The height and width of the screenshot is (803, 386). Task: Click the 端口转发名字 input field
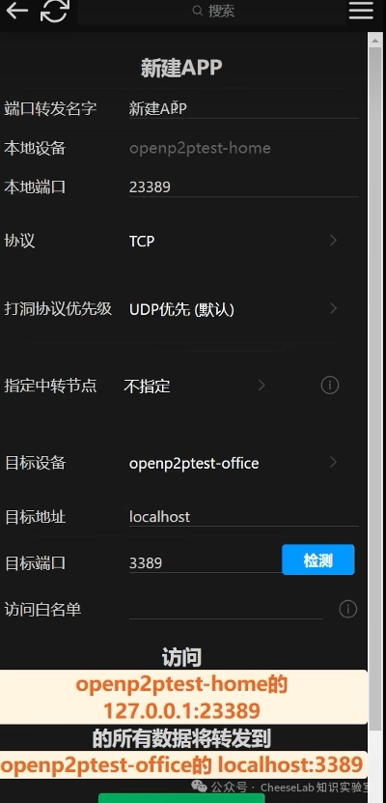point(243,108)
